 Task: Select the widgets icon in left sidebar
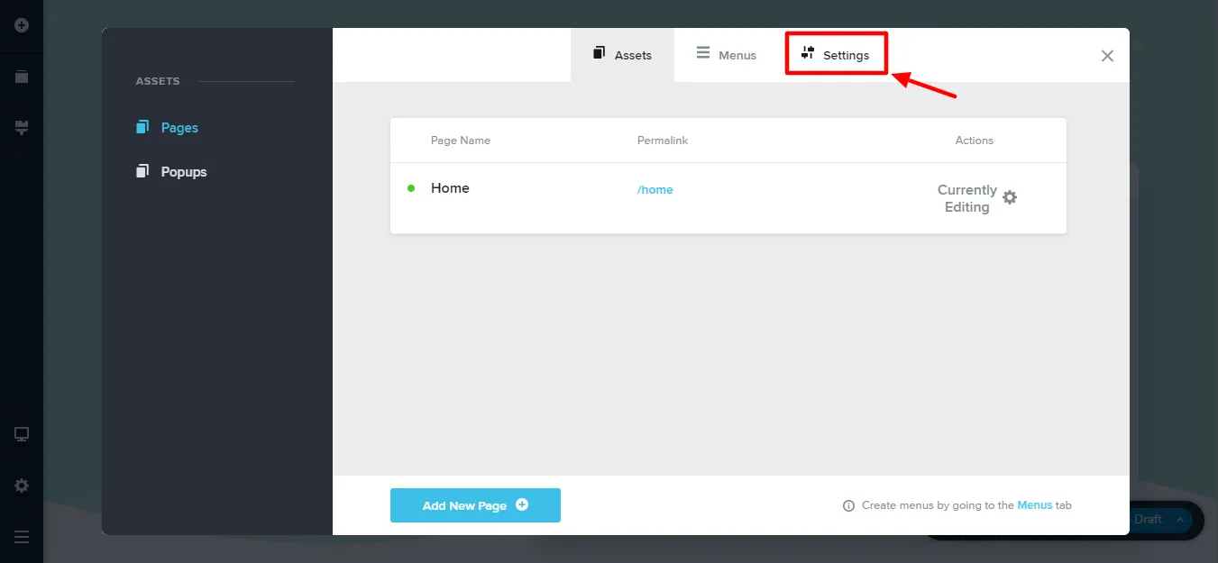[22, 128]
